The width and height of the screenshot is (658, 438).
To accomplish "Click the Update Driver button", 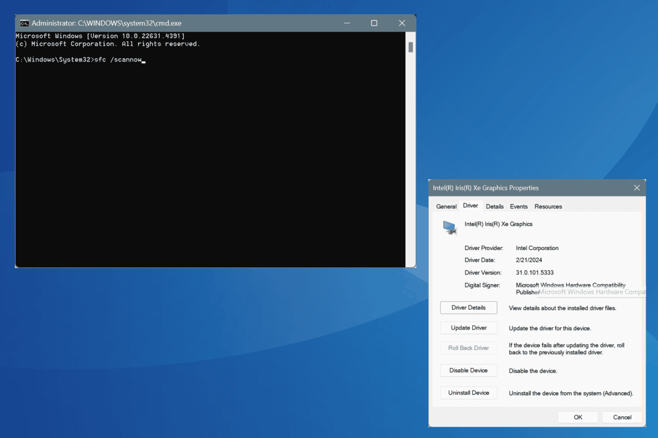I will point(469,328).
